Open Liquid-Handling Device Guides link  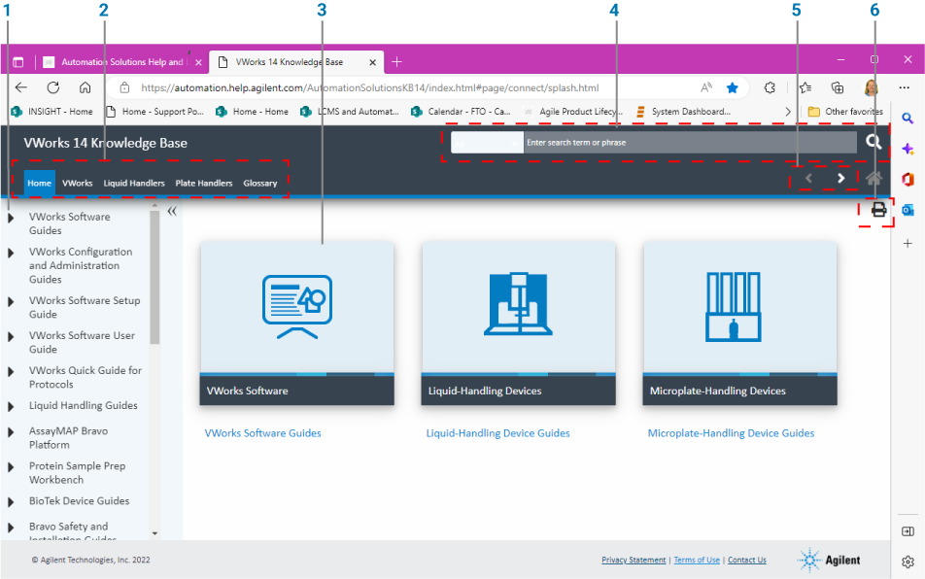tap(497, 432)
